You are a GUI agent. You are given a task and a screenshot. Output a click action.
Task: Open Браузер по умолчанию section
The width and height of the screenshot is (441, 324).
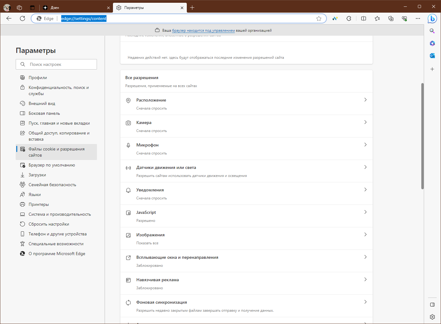point(56,165)
